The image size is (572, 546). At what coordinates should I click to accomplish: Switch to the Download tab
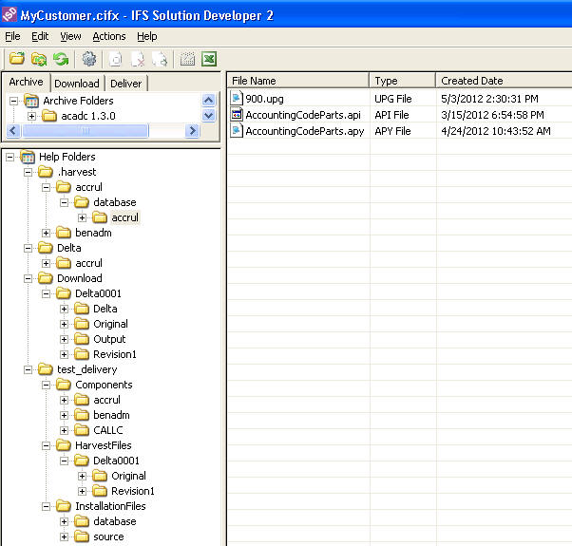pyautogui.click(x=77, y=84)
